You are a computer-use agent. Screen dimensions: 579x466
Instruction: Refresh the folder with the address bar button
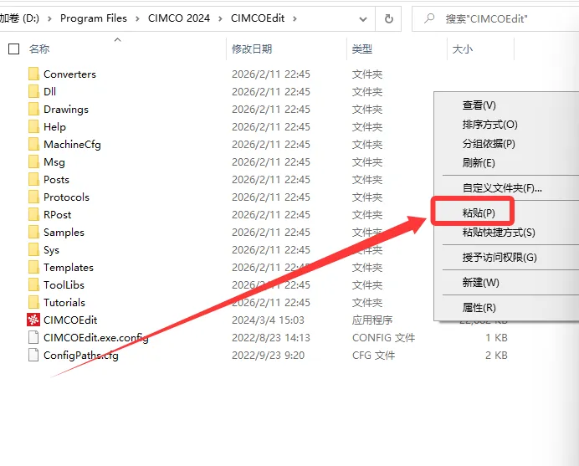(388, 18)
